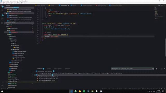166x93 pixels.
Task: Open reader.service.ts in Open Editors list
Action: (19, 10)
